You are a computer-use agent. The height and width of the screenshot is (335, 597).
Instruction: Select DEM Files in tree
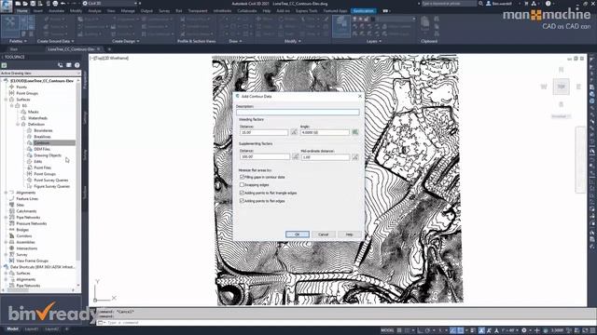coord(42,149)
